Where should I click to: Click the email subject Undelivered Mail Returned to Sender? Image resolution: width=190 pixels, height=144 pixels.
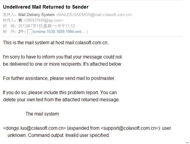[46, 7]
